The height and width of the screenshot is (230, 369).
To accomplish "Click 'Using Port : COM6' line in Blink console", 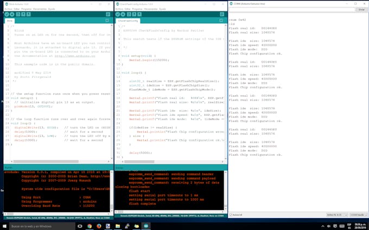I will point(56,198).
